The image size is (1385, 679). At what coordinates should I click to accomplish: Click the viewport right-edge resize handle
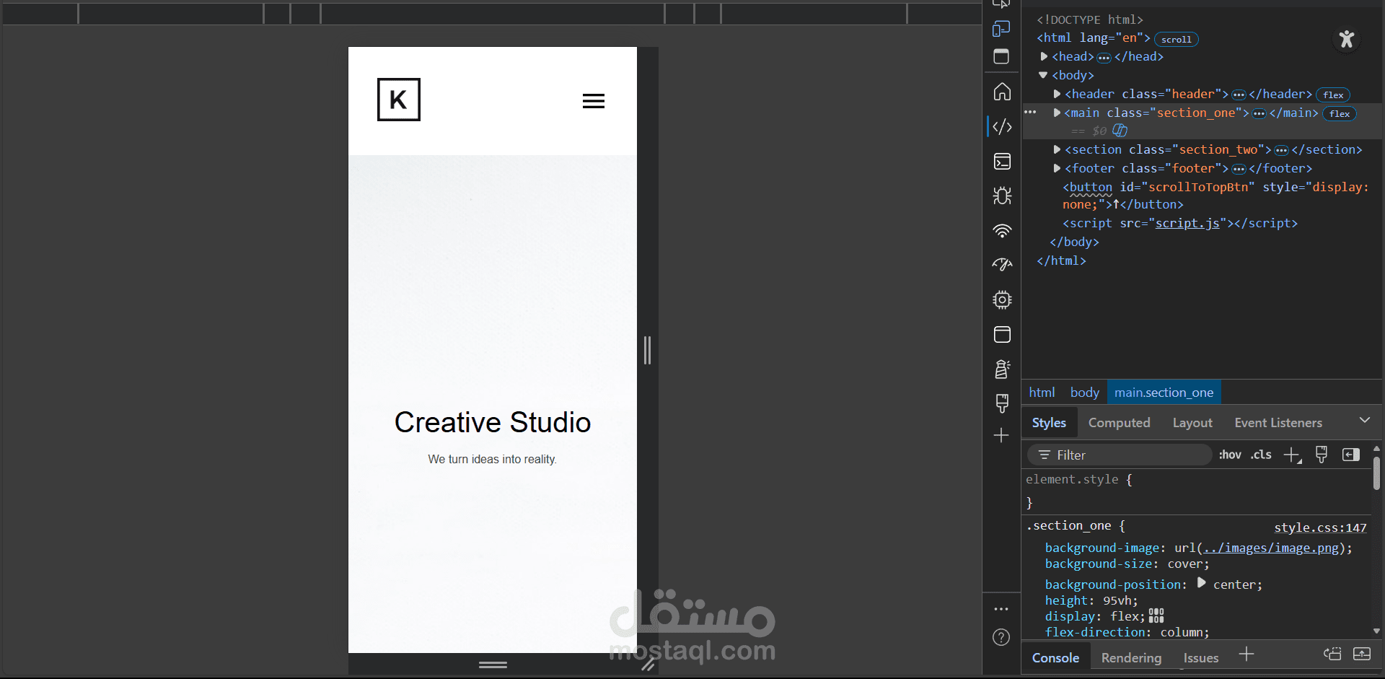[x=647, y=350]
